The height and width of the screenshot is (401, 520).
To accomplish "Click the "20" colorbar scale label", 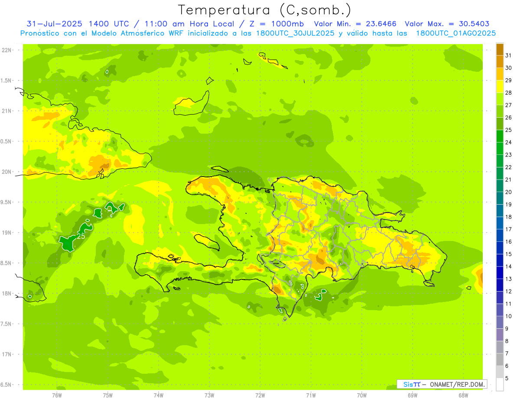I will [509, 192].
